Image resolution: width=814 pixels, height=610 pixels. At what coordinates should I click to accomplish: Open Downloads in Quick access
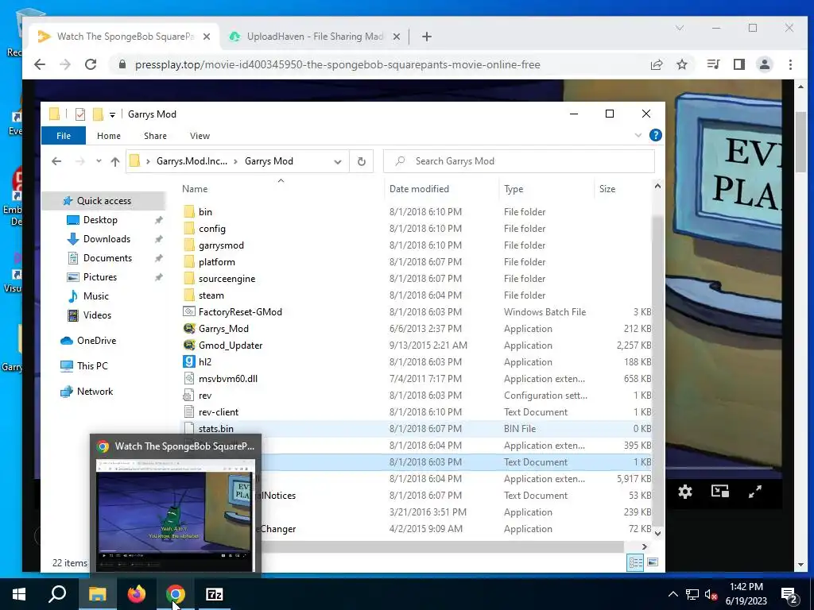click(107, 238)
